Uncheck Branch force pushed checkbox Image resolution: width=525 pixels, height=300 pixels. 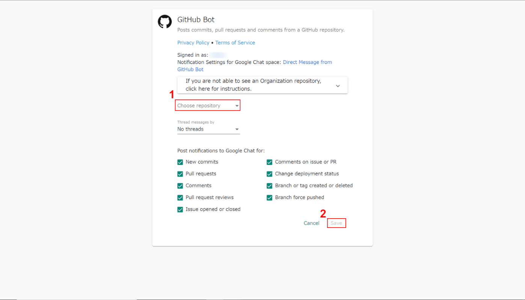(x=270, y=198)
